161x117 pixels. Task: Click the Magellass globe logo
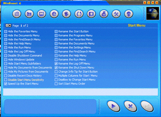coord(152,14)
